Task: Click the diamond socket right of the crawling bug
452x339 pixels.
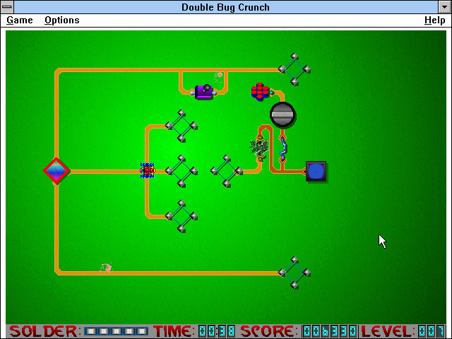Action: (x=181, y=171)
